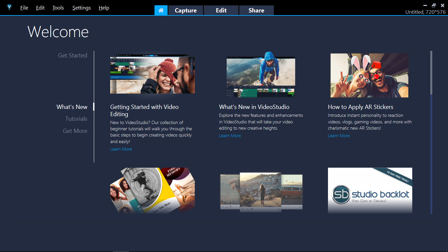Select Get More in the sidebar

(75, 131)
